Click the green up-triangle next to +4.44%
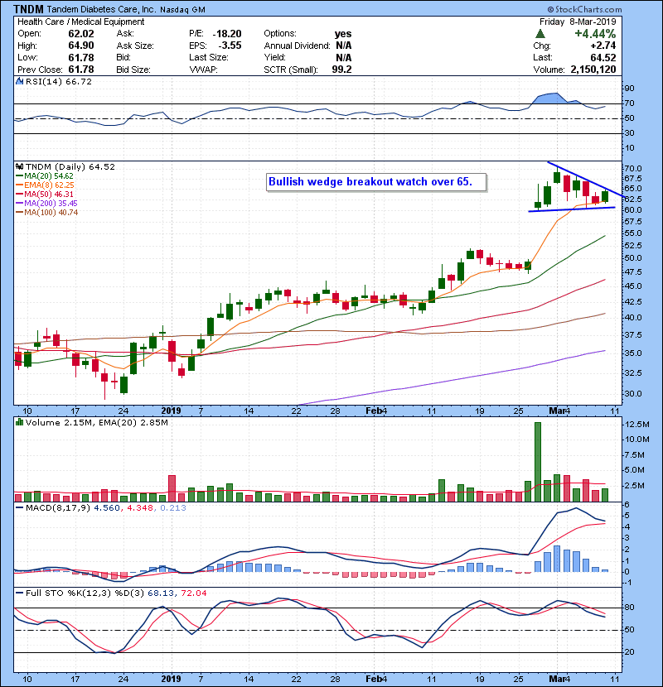 540,34
